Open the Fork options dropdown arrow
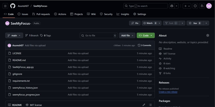Image resolution: width=215 pixels, height=107 pixels. [x=182, y=23]
